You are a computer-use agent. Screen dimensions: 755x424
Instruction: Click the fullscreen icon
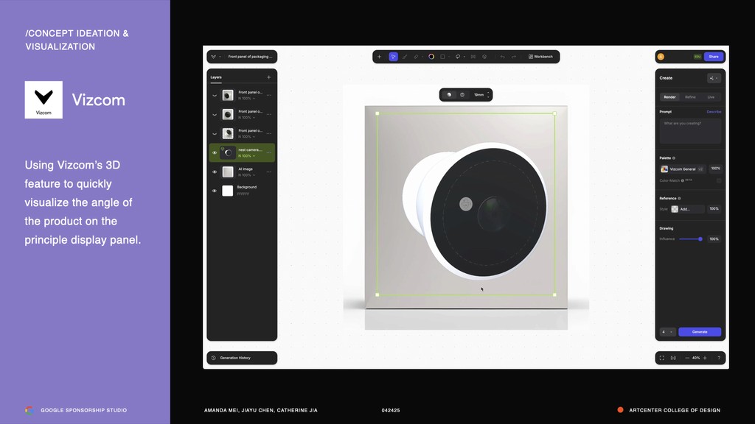[662, 358]
